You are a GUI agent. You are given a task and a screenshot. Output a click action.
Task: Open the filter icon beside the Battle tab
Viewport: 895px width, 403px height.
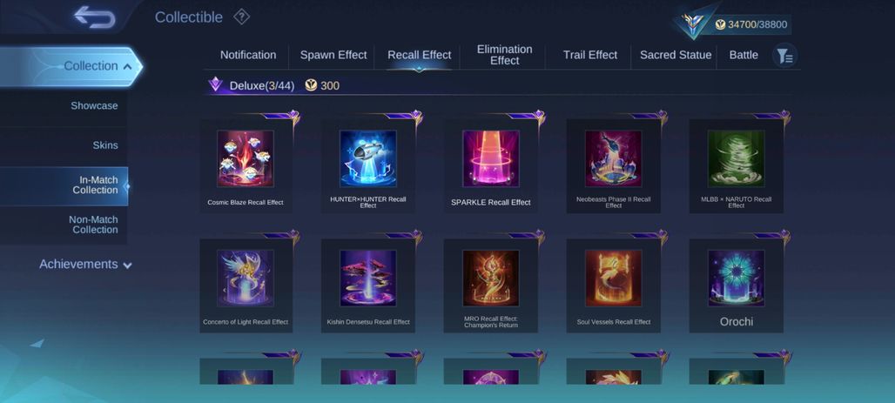click(x=784, y=56)
